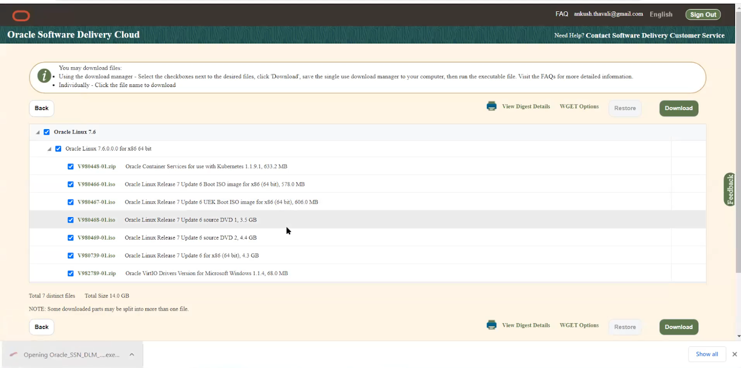Open the FAQ link in the header
Screen dimensions: 741x368
pos(562,14)
